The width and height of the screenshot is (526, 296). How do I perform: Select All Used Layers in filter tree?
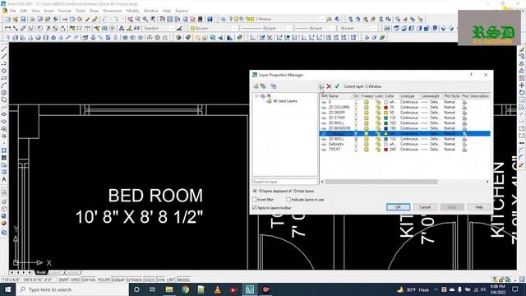coord(285,101)
